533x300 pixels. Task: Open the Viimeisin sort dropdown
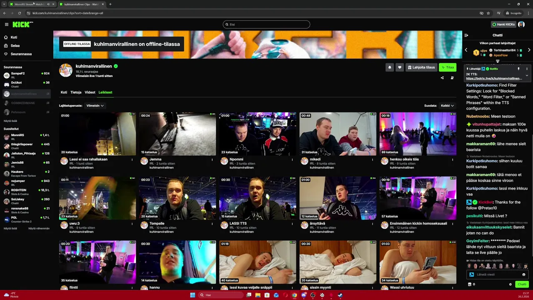pos(95,106)
